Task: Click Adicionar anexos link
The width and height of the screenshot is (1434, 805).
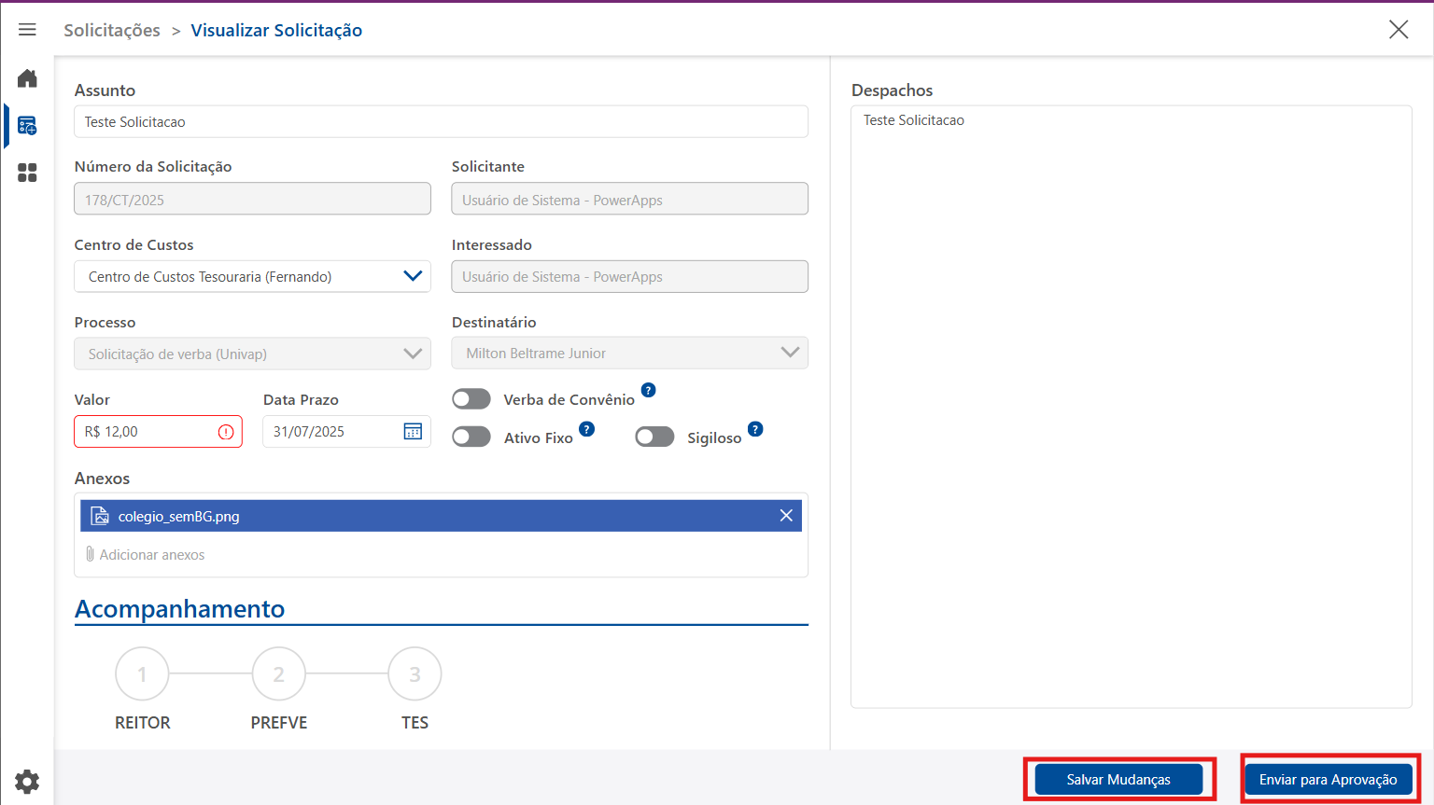Action: tap(151, 555)
